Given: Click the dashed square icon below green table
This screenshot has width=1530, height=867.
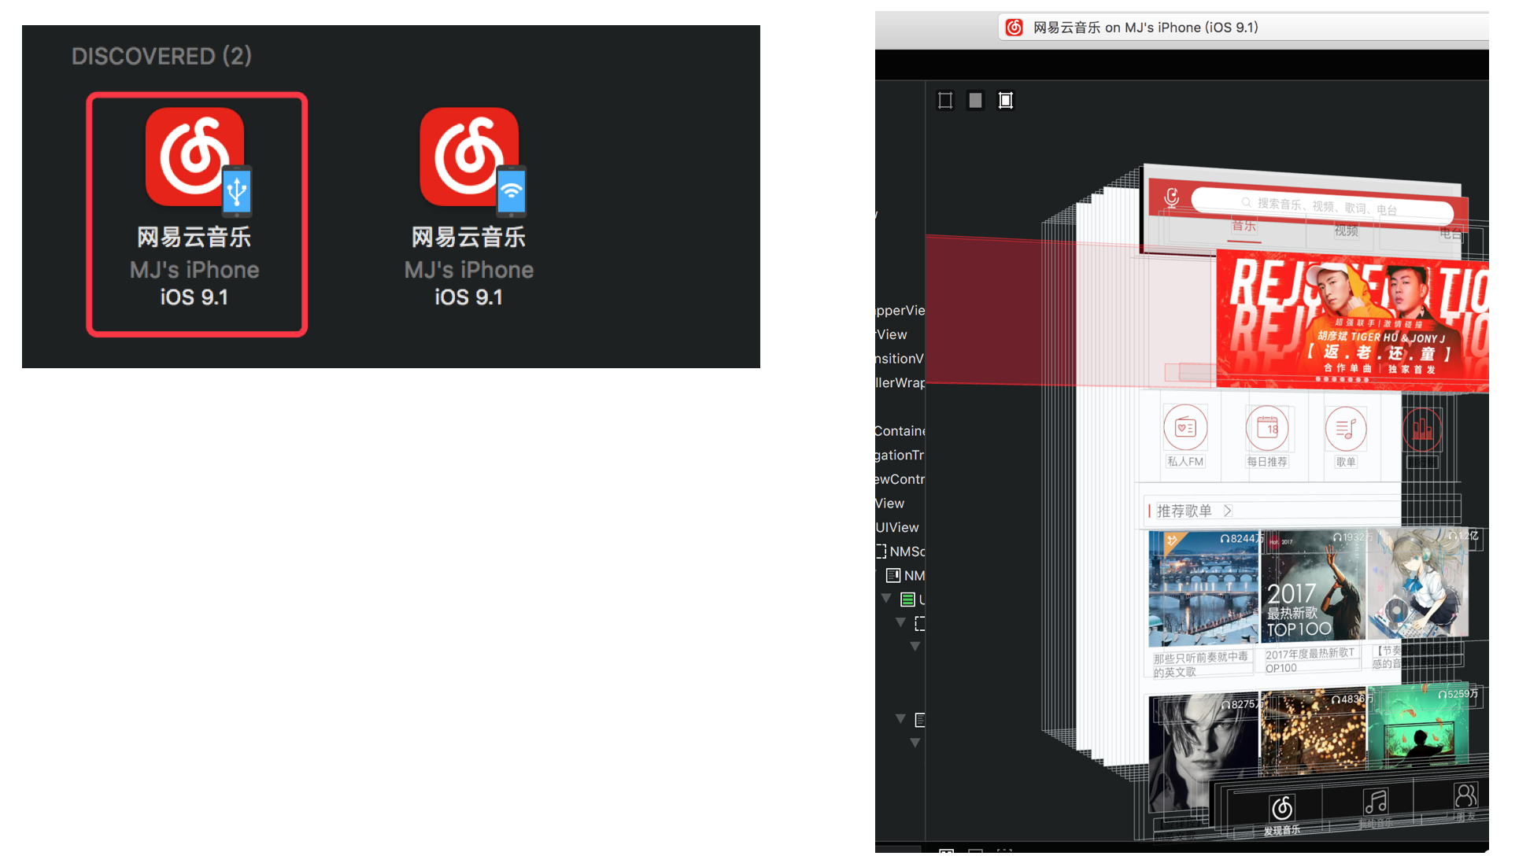Looking at the screenshot, I should [x=920, y=624].
